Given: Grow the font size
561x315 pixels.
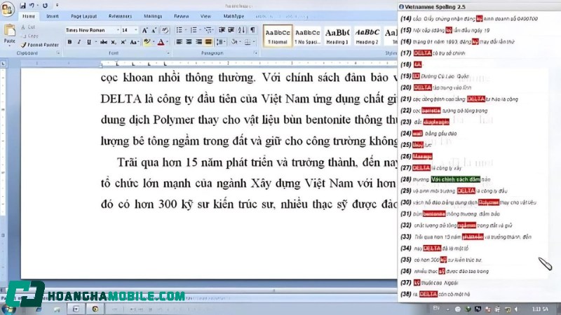Looking at the screenshot, I should click(x=145, y=30).
